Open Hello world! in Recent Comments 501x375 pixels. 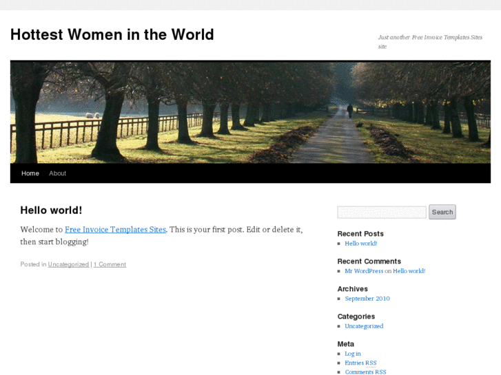(x=409, y=271)
